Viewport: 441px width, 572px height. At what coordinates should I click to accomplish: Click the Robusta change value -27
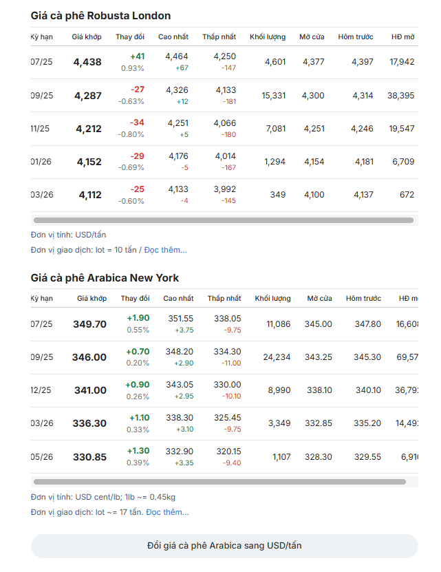[138, 89]
